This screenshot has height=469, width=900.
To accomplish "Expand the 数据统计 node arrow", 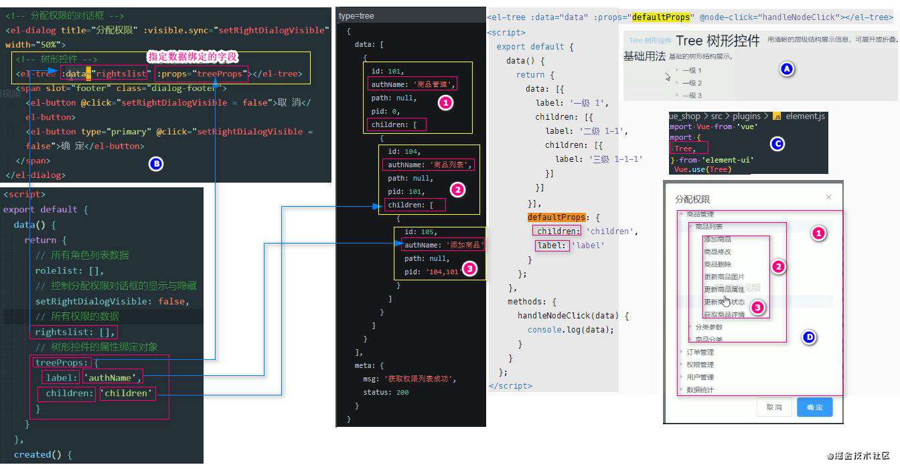I will [x=681, y=389].
